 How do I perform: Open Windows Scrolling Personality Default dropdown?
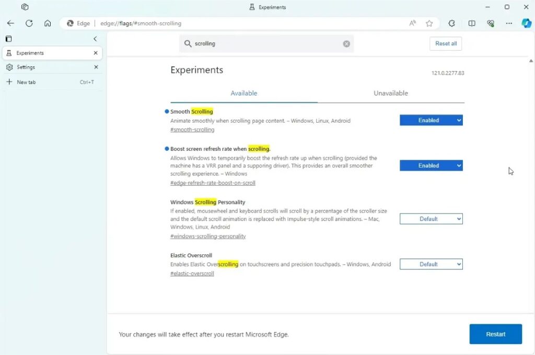431,219
